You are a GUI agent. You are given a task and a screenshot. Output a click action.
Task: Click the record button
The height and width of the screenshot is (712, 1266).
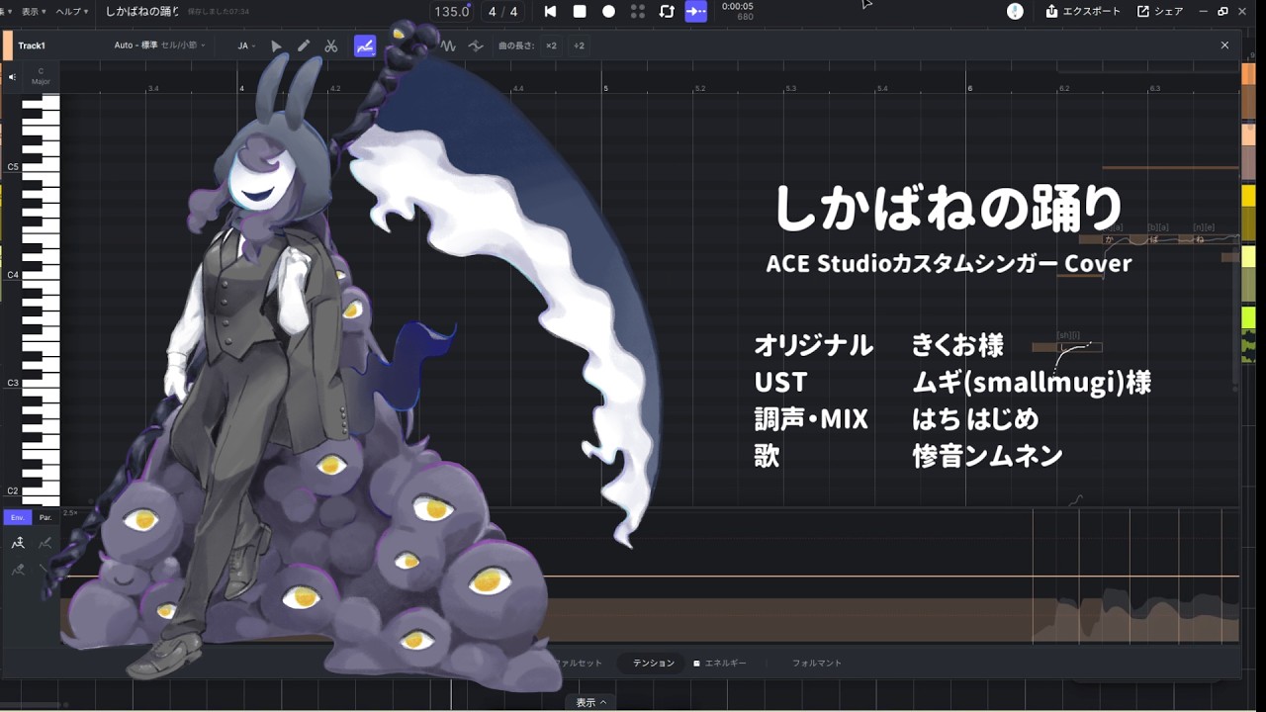(x=608, y=11)
